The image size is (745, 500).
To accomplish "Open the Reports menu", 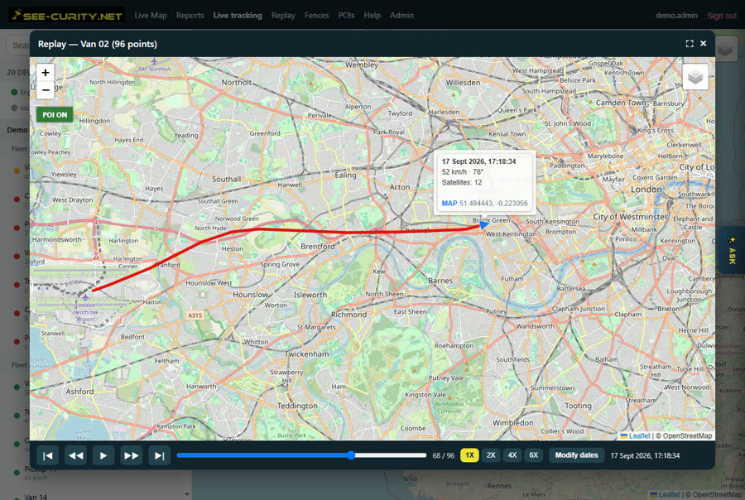I will coord(190,15).
